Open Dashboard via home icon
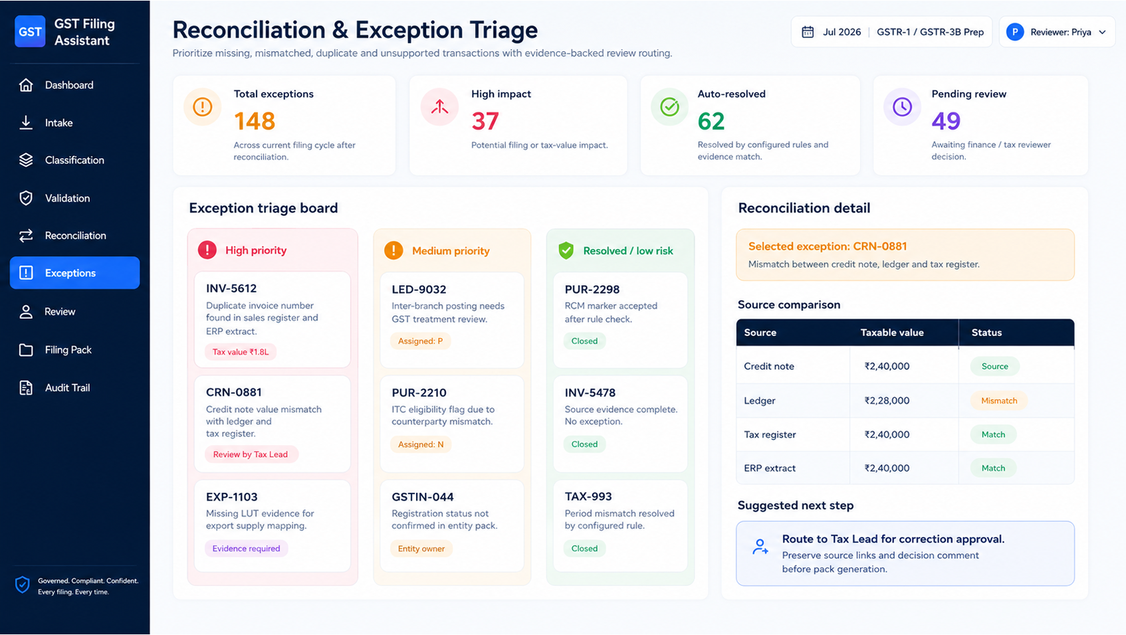This screenshot has height=635, width=1126. tap(26, 85)
